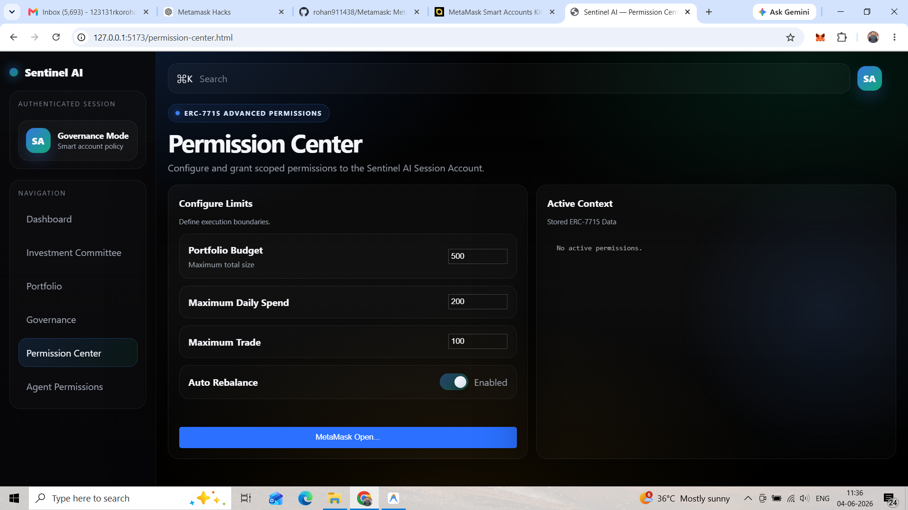The width and height of the screenshot is (908, 510).
Task: Open the weather widget showing 36°C
Action: tap(685, 498)
